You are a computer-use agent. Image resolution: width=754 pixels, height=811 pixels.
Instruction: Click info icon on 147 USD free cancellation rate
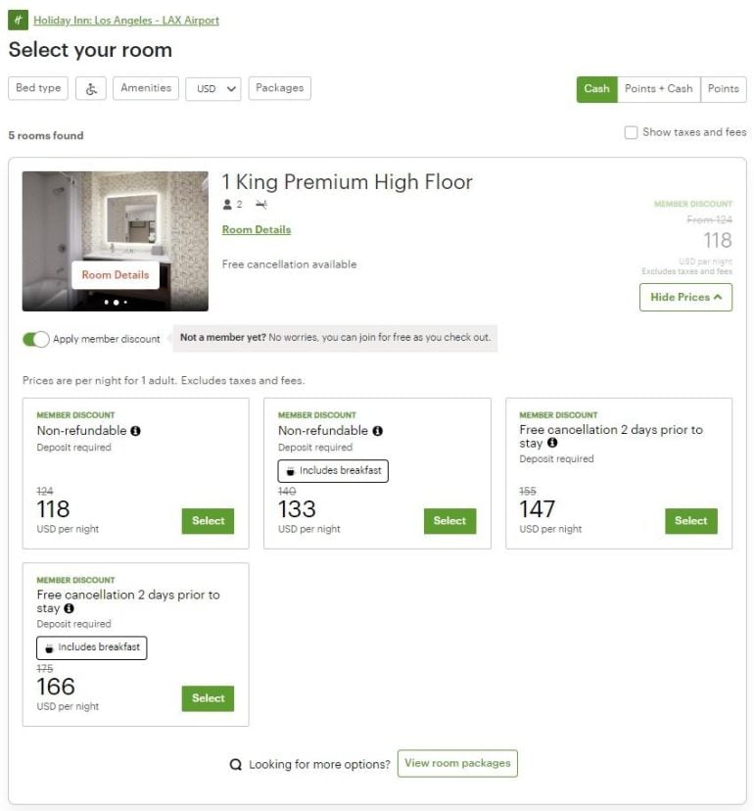click(552, 444)
